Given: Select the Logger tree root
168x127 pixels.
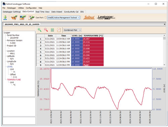Looking at the screenshot, I should (x=7, y=32).
